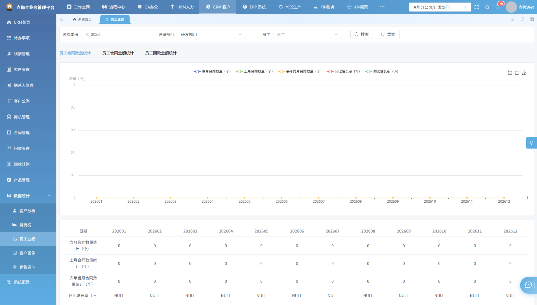Click the user avatar picture
Screen dimensions: 537x305
[x=511, y=7]
